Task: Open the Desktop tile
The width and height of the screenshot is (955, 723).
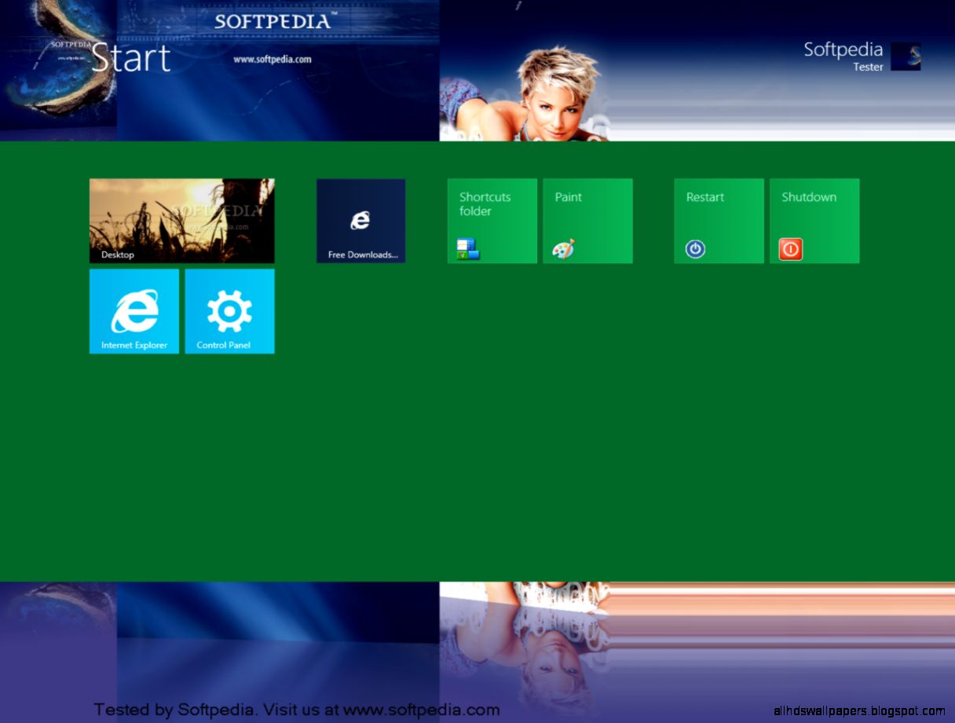Action: click(181, 221)
